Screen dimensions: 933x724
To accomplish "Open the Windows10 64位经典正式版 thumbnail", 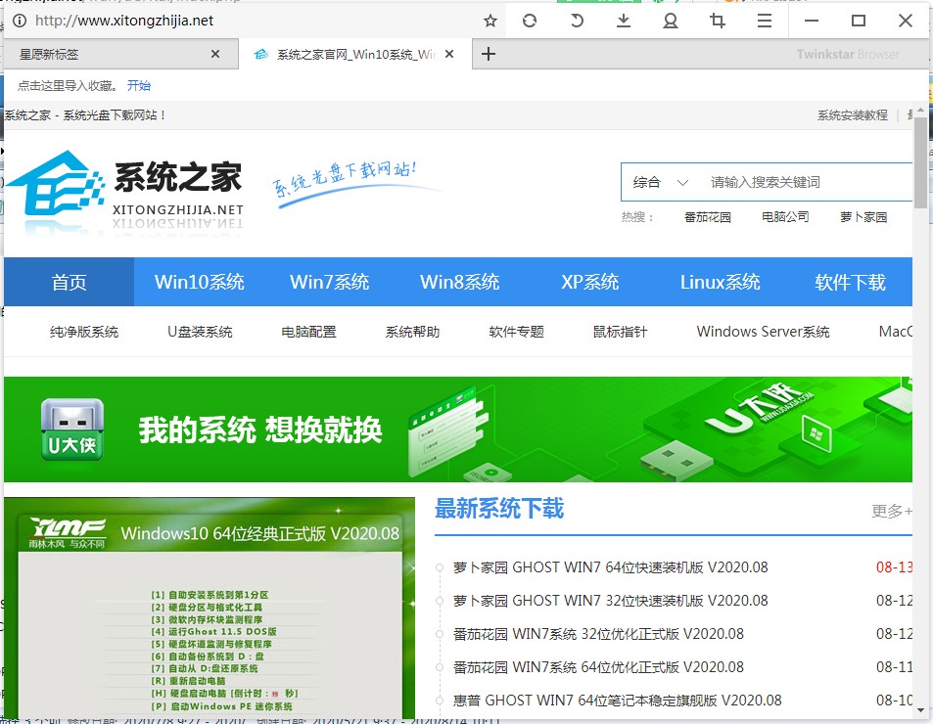I will tap(210, 608).
